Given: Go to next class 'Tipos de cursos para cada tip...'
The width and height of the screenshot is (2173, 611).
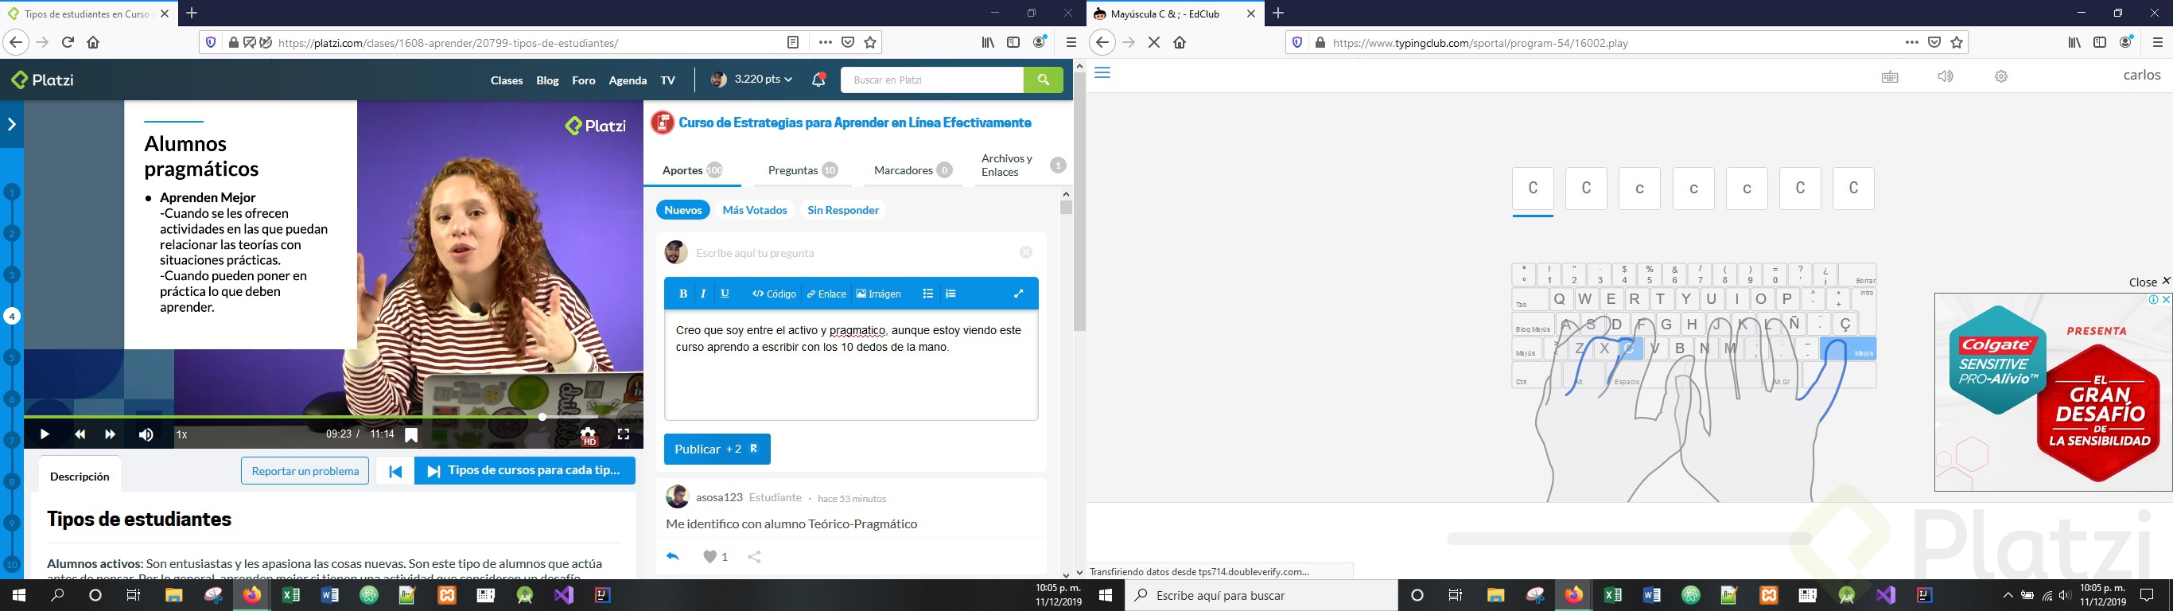Looking at the screenshot, I should tap(525, 471).
